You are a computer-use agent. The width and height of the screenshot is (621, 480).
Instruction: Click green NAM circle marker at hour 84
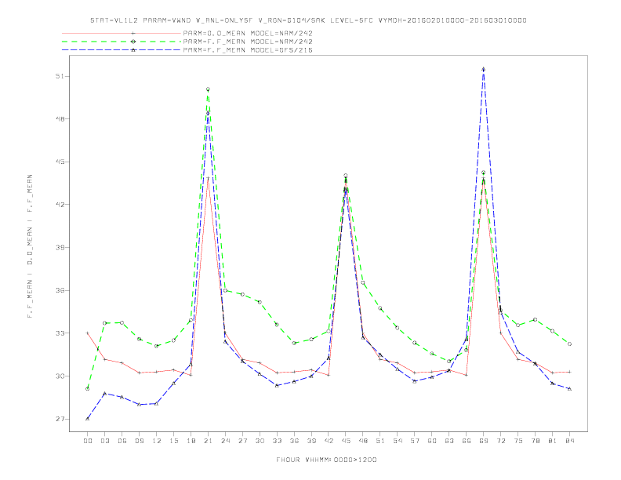(x=569, y=344)
